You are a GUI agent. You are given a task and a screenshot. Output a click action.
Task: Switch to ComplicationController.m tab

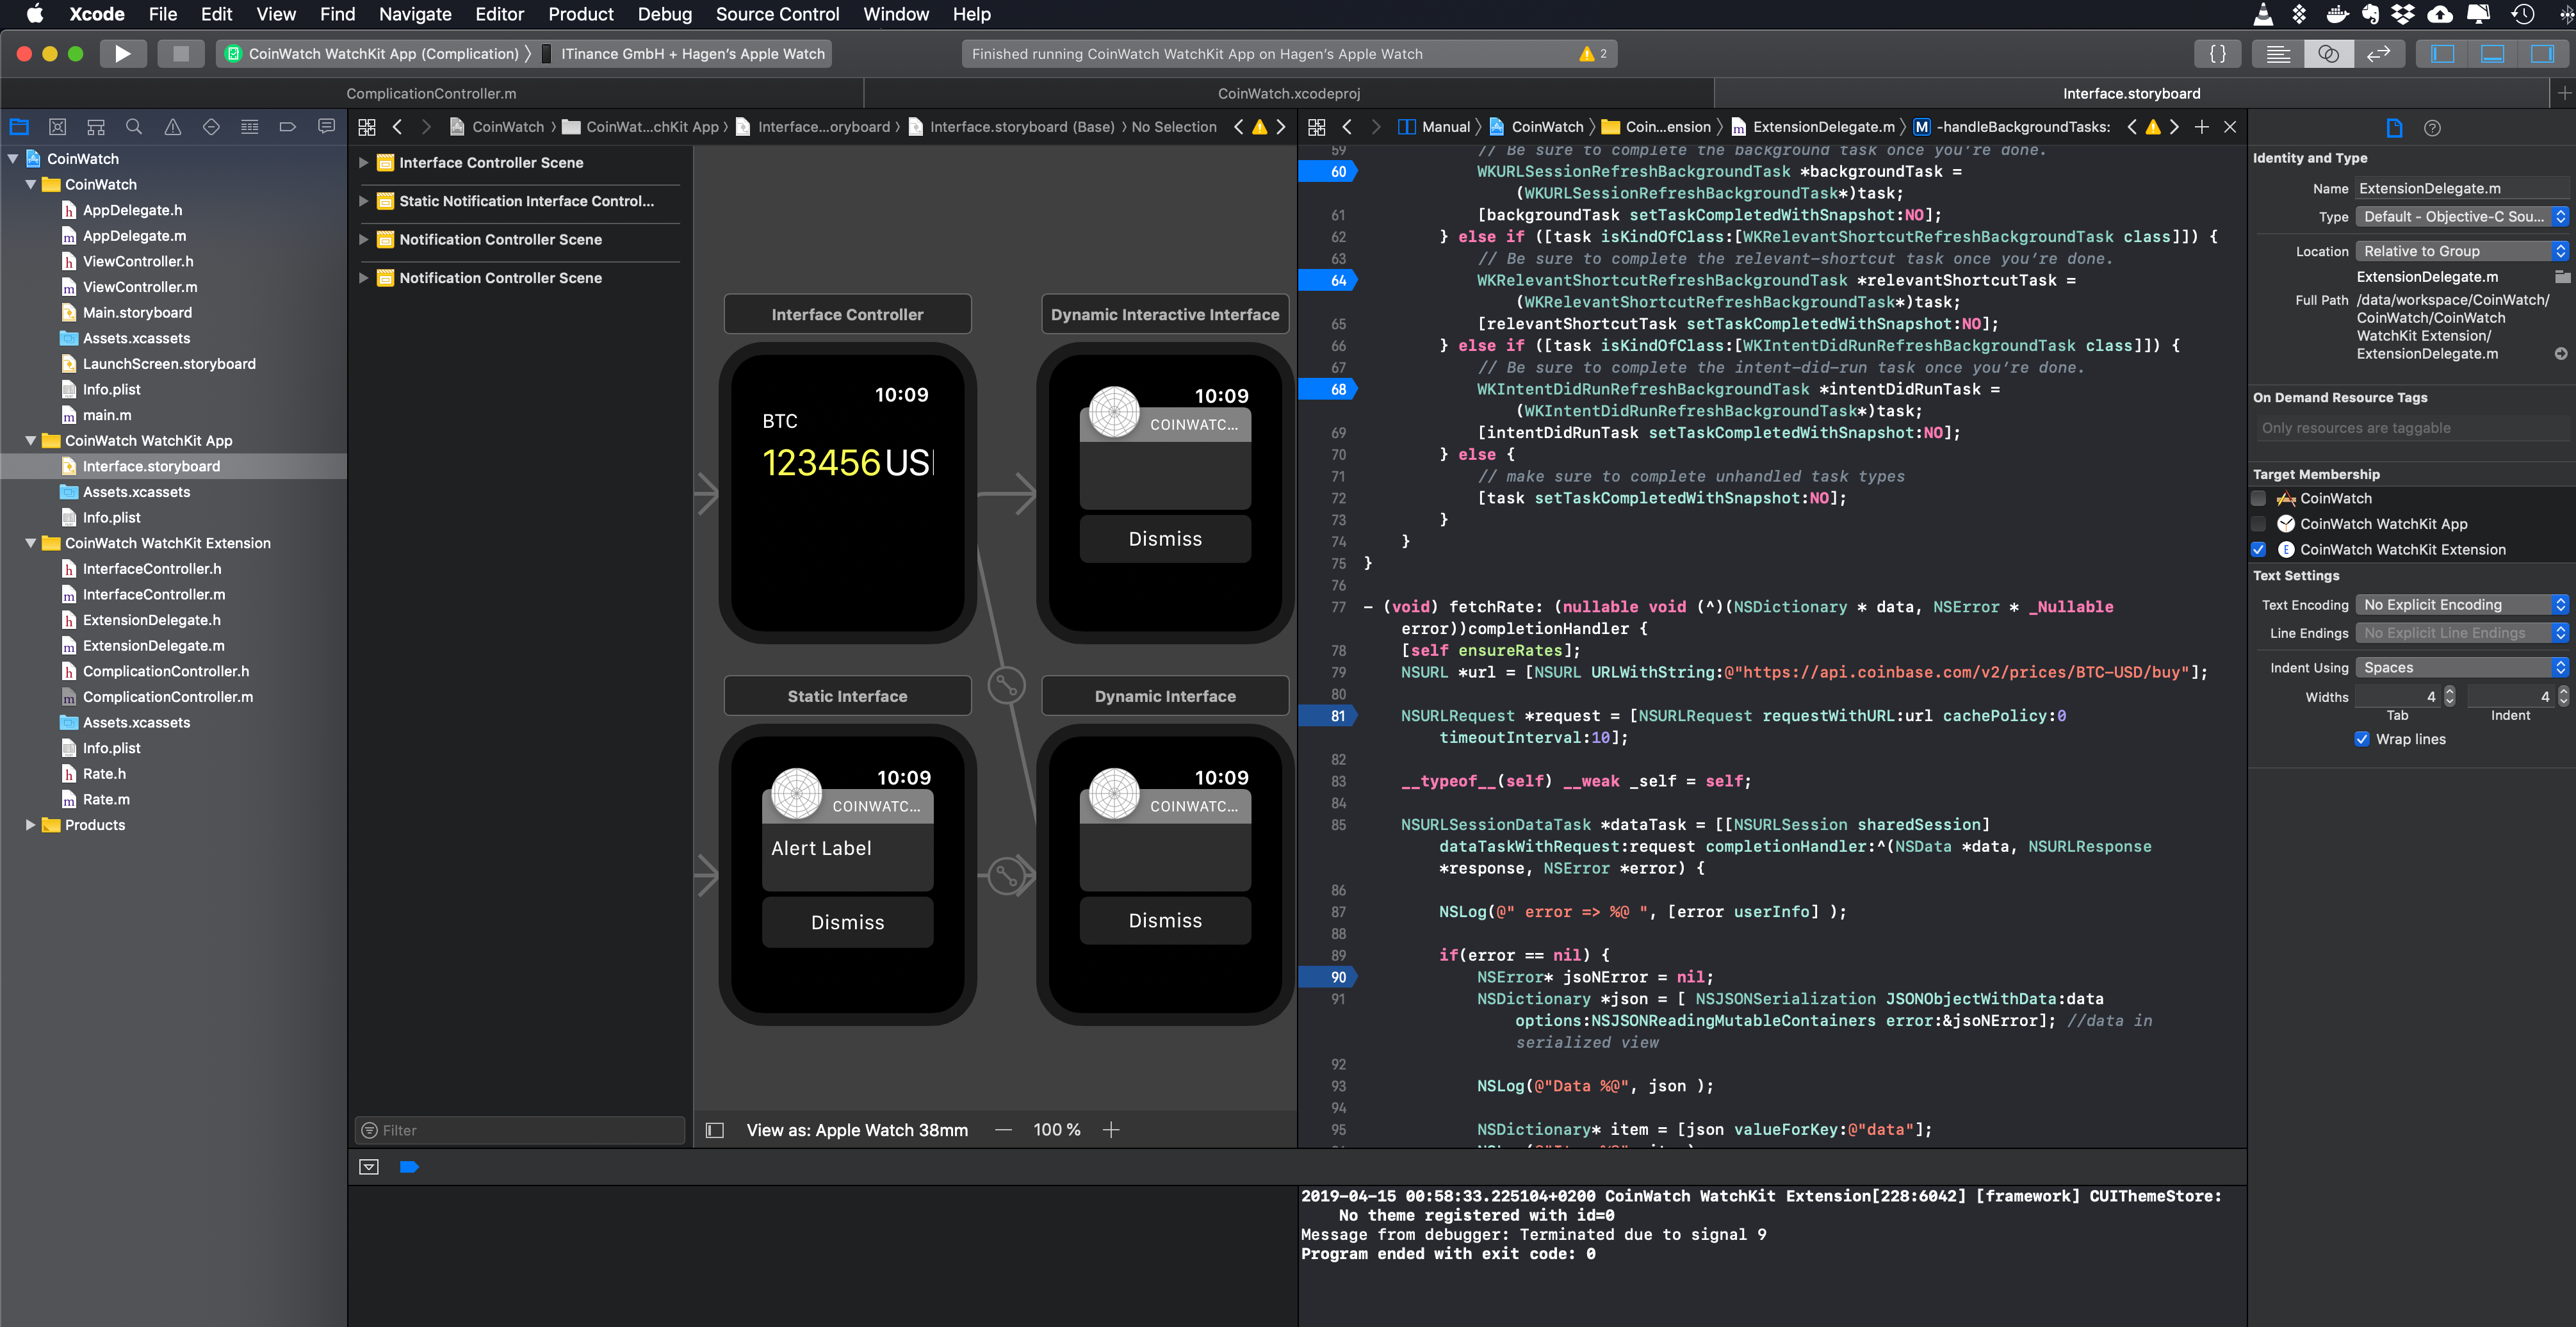click(x=431, y=94)
